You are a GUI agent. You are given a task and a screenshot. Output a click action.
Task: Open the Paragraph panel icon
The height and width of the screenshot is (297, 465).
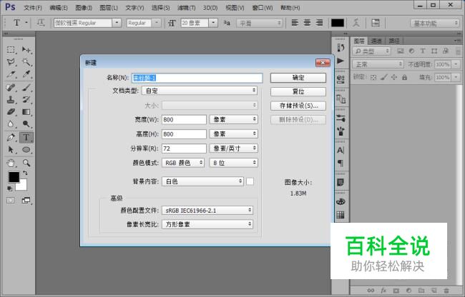tap(341, 163)
